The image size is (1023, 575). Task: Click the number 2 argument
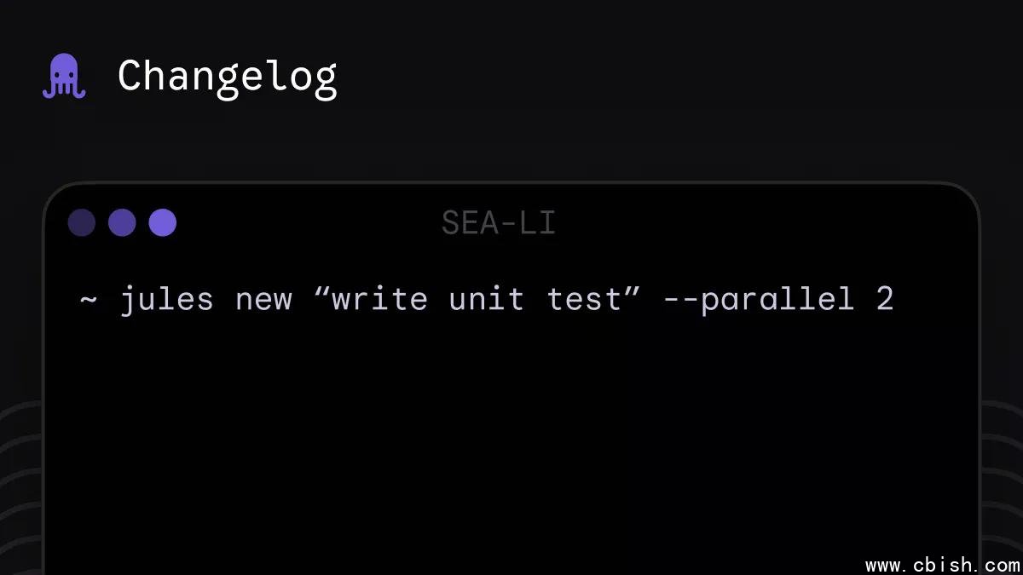885,300
